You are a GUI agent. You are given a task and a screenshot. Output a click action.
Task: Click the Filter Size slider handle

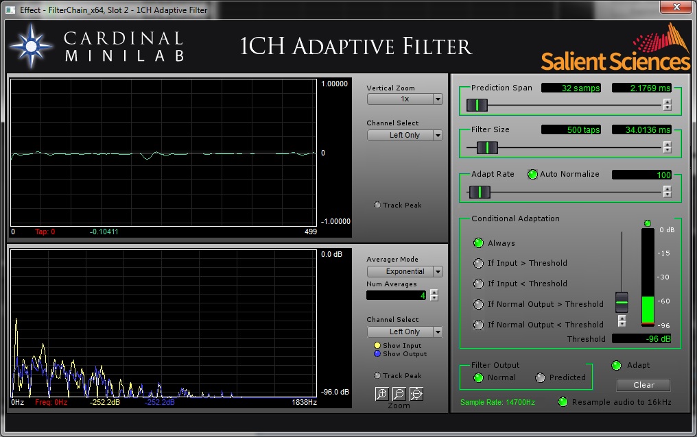click(x=487, y=147)
